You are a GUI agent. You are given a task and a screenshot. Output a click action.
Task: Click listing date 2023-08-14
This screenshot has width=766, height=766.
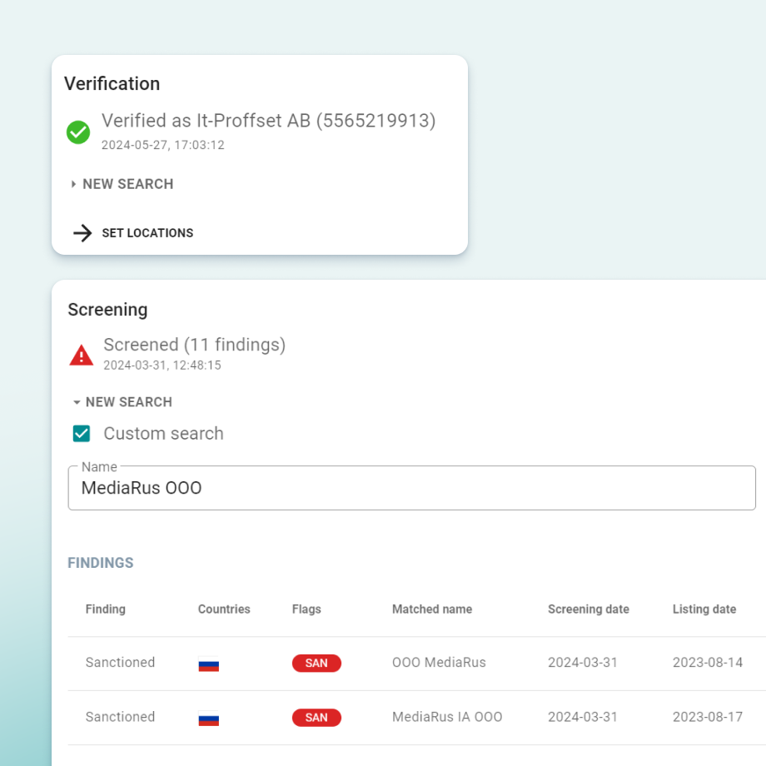tap(708, 663)
